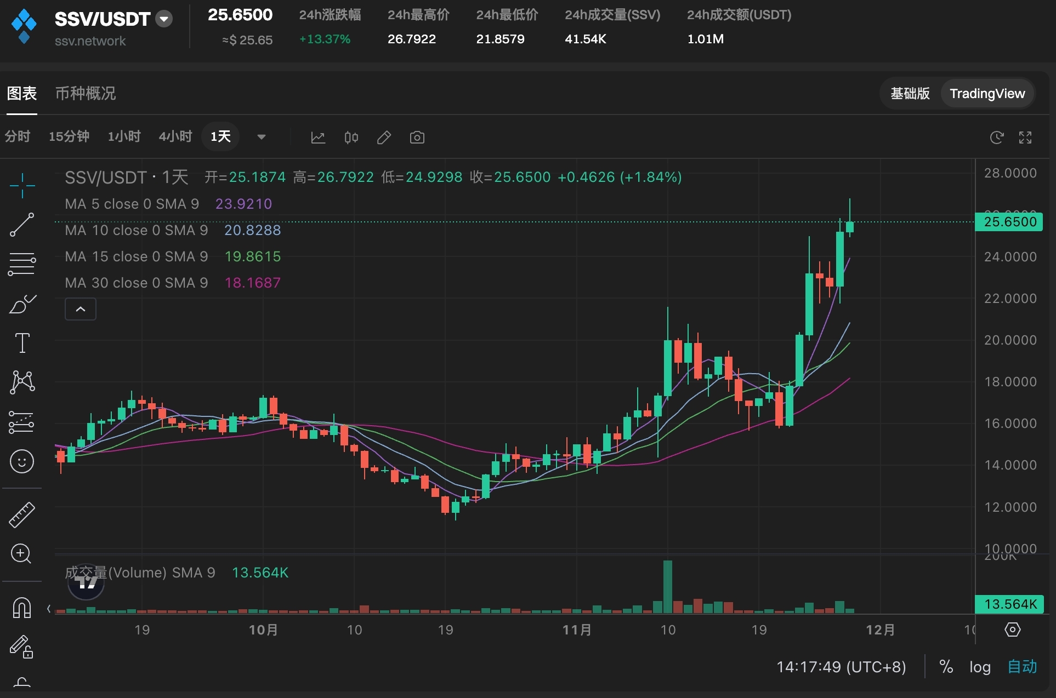Screen dimensions: 1056x698
Task: Switch to 基础版 chart version
Action: [910, 94]
